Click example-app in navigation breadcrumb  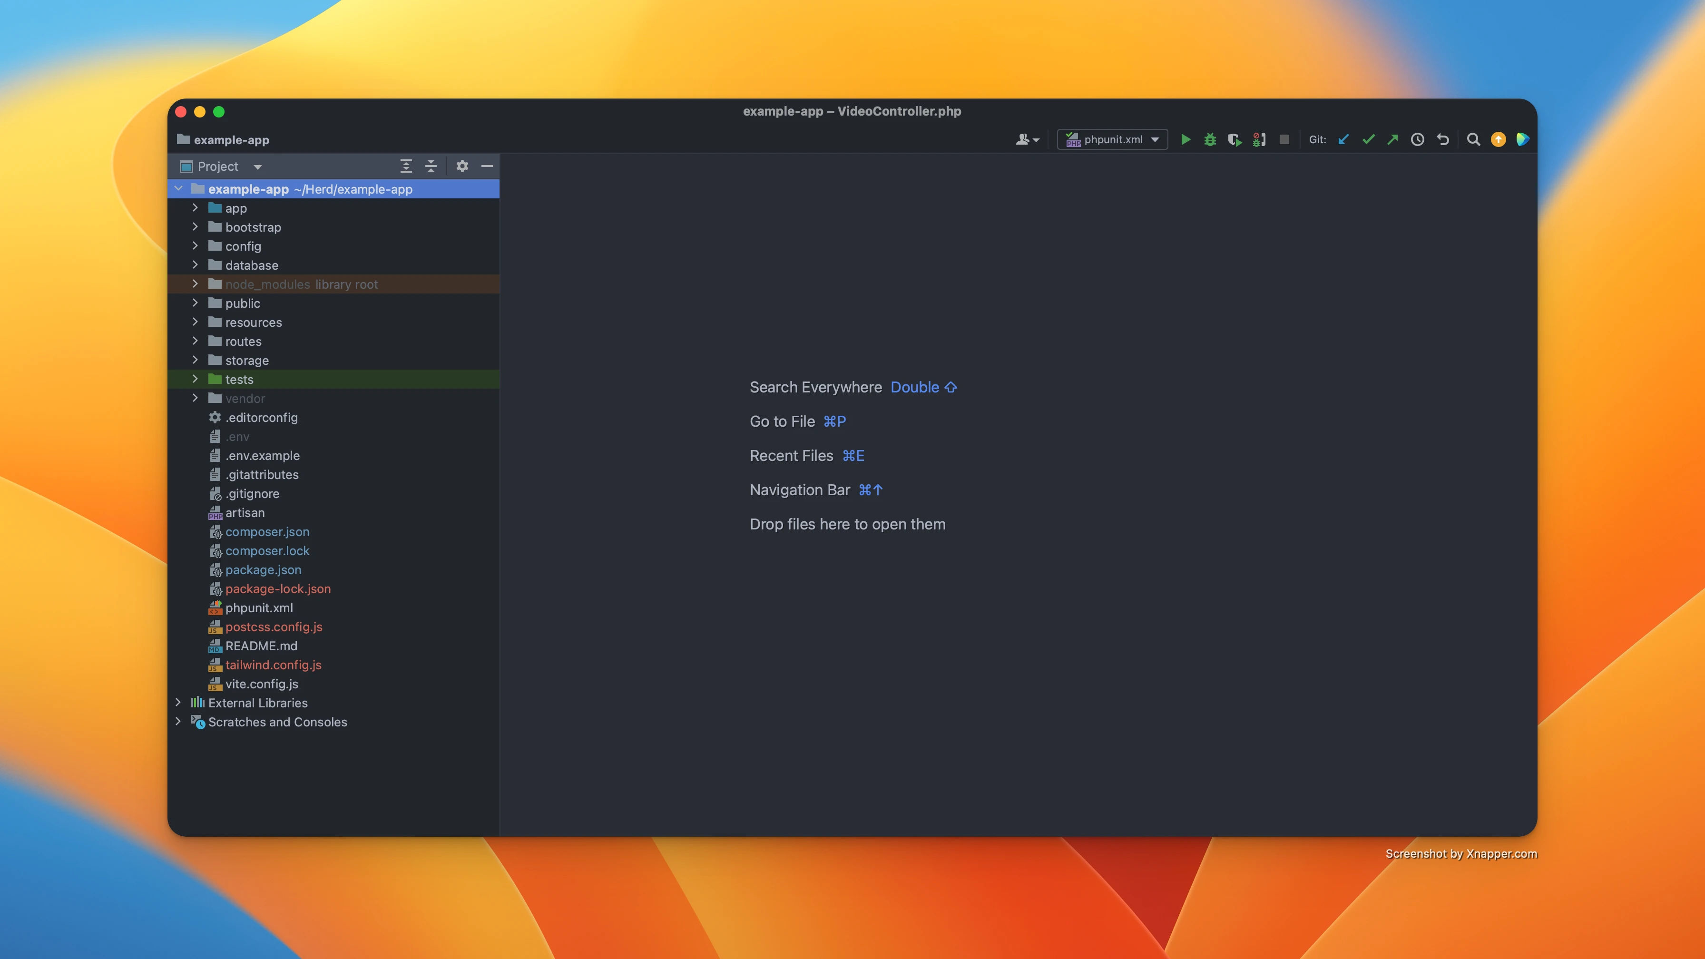coord(223,140)
